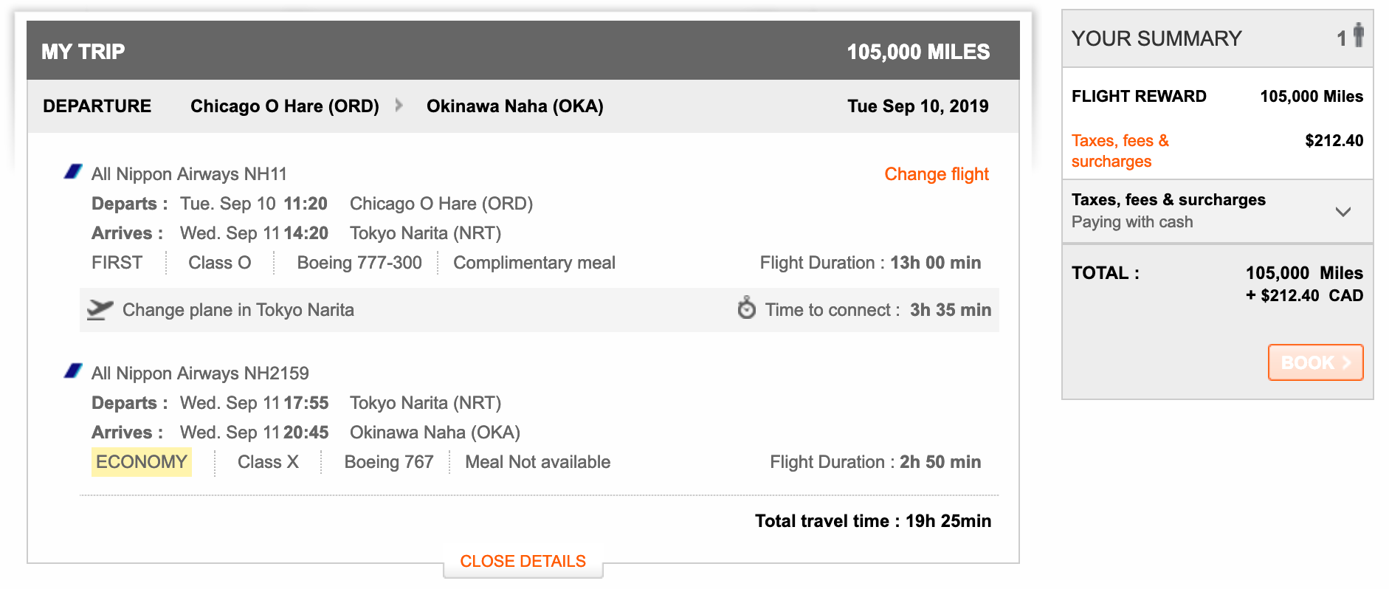Click the Complimentary meal label
1389x589 pixels.
[x=534, y=263]
